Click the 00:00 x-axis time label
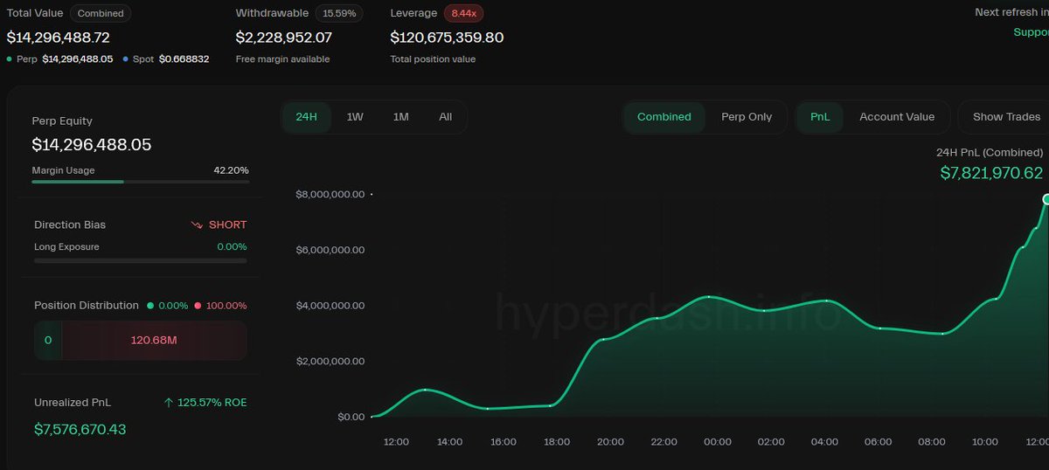This screenshot has height=470, width=1049. coord(717,442)
